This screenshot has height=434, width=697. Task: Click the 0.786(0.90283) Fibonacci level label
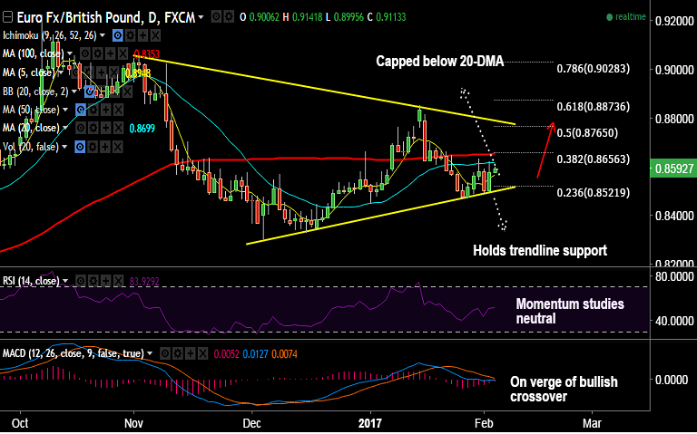(593, 69)
